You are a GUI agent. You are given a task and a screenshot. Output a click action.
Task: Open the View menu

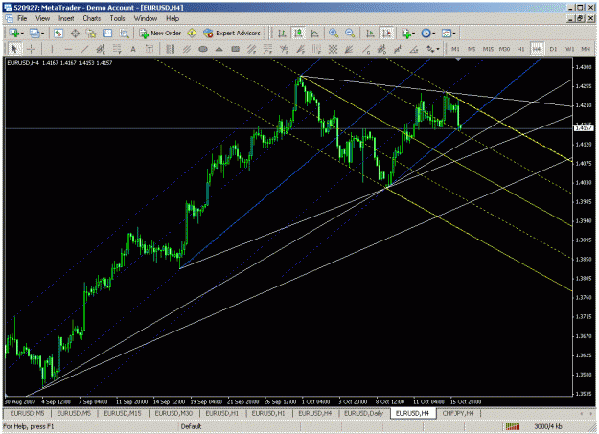tap(43, 18)
